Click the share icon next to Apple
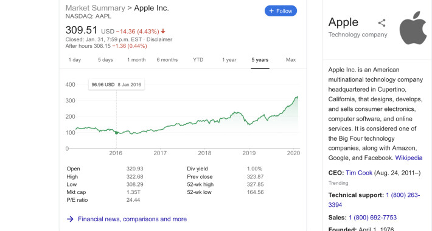The image size is (432, 231). tap(381, 23)
